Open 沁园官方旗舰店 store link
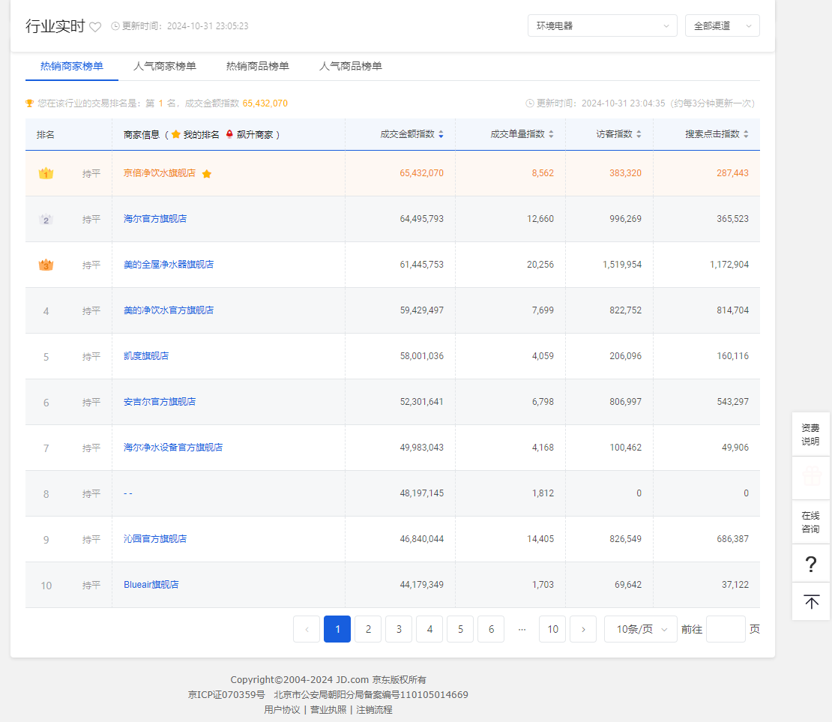The width and height of the screenshot is (832, 722). click(155, 539)
